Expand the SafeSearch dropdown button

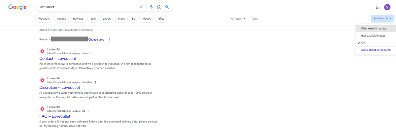point(382,19)
